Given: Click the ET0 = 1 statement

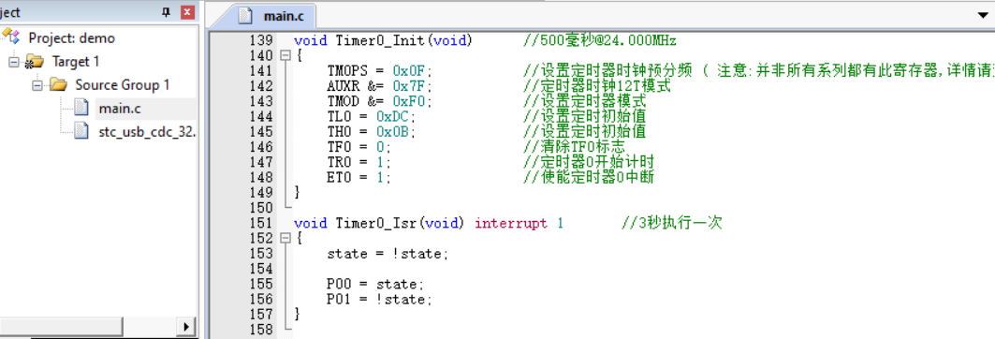Looking at the screenshot, I should pos(359,178).
